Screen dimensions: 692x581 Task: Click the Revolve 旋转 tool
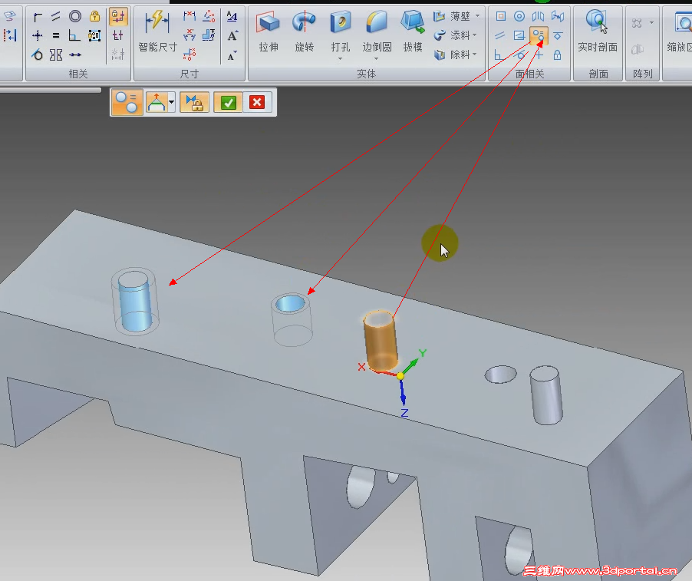coord(304,31)
